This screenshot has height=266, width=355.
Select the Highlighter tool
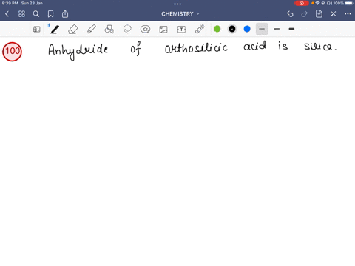(x=91, y=29)
